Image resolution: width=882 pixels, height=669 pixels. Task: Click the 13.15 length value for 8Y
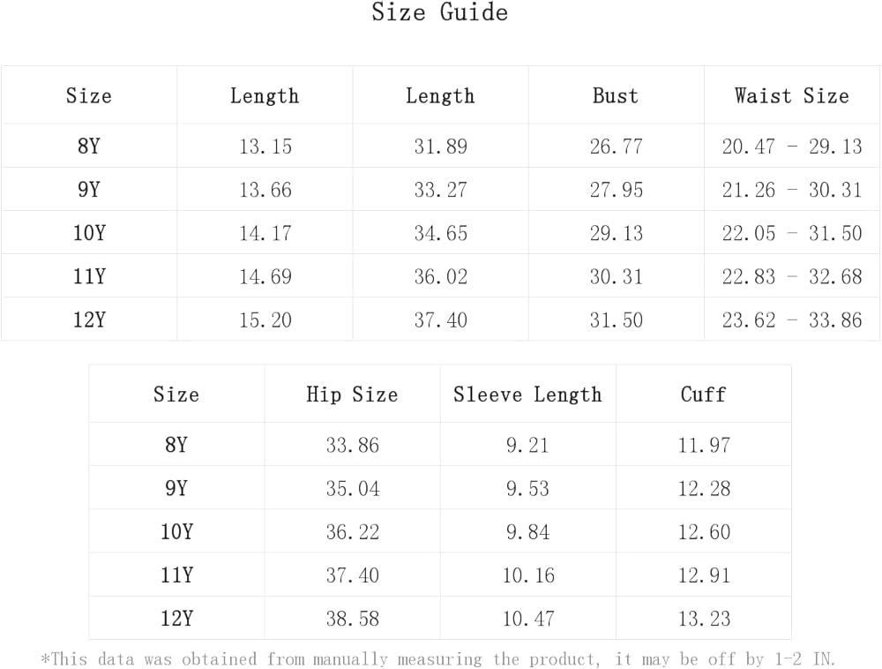[x=265, y=147]
